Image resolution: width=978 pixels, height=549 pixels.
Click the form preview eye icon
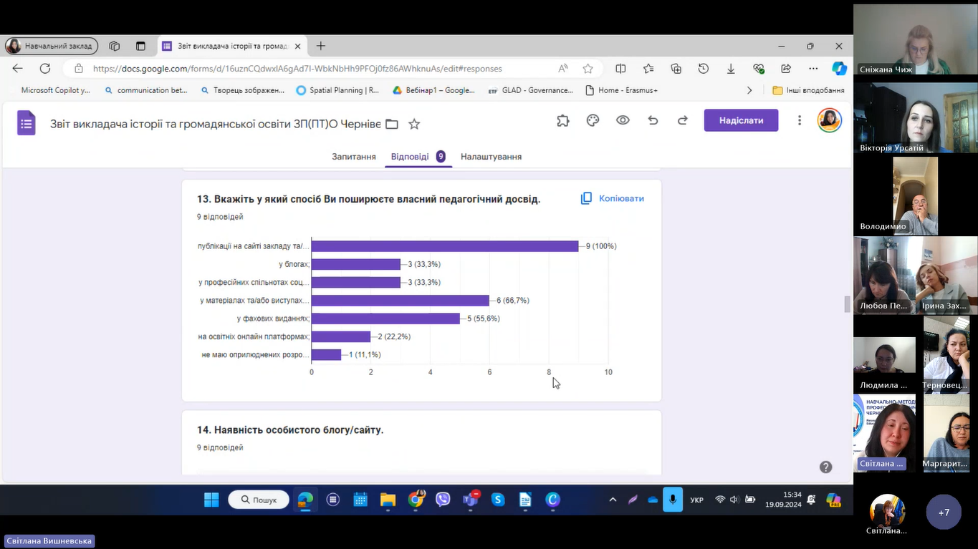pos(623,120)
